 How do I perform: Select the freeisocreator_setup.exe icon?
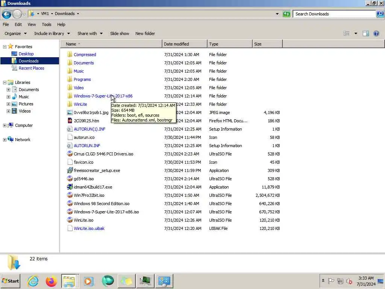[x=70, y=170]
